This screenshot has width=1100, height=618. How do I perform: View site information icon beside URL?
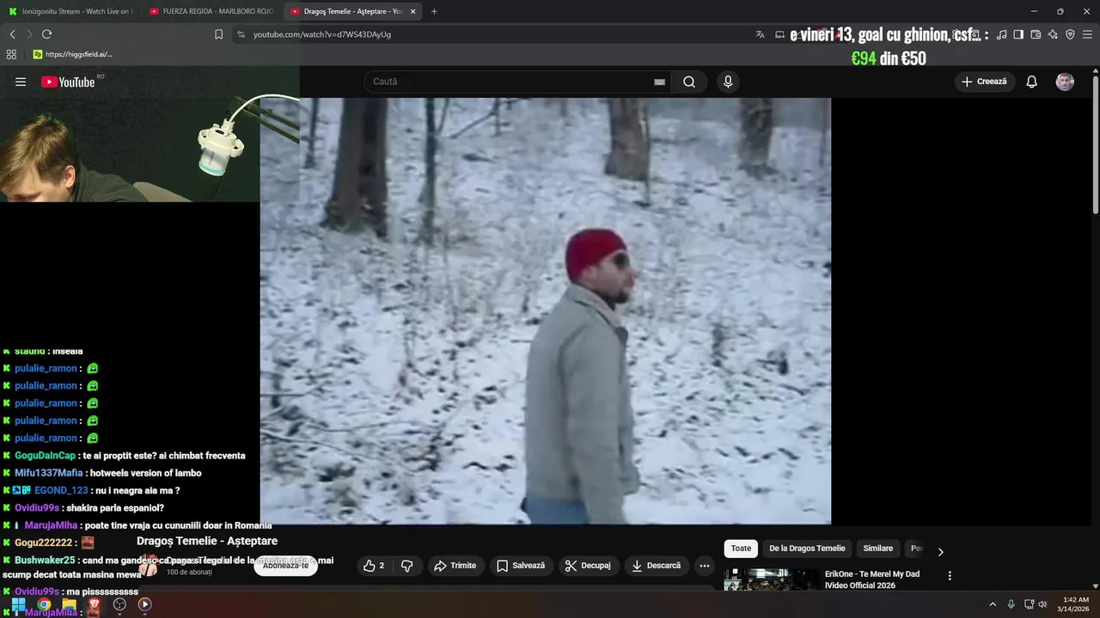(241, 34)
